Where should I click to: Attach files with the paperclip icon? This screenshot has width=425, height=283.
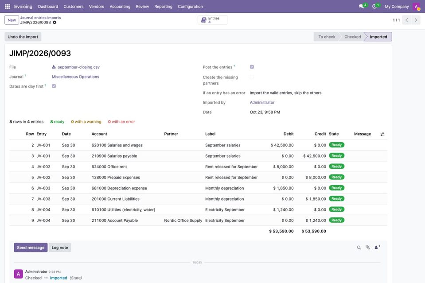point(367,247)
